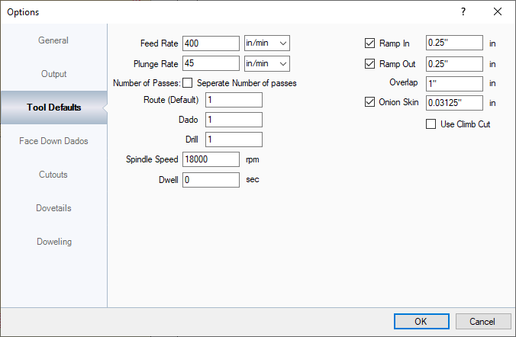Open the Feed Rate units dropdown
This screenshot has height=337, width=516.
tap(266, 43)
